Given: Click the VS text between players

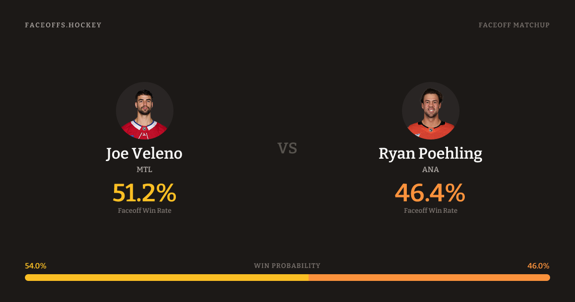Looking at the screenshot, I should click(x=287, y=148).
